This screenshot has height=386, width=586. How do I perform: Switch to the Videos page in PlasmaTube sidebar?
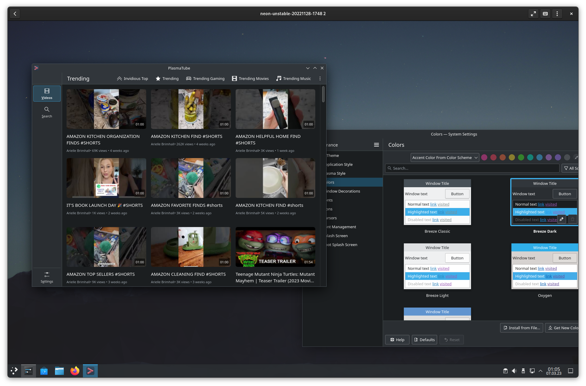[47, 94]
